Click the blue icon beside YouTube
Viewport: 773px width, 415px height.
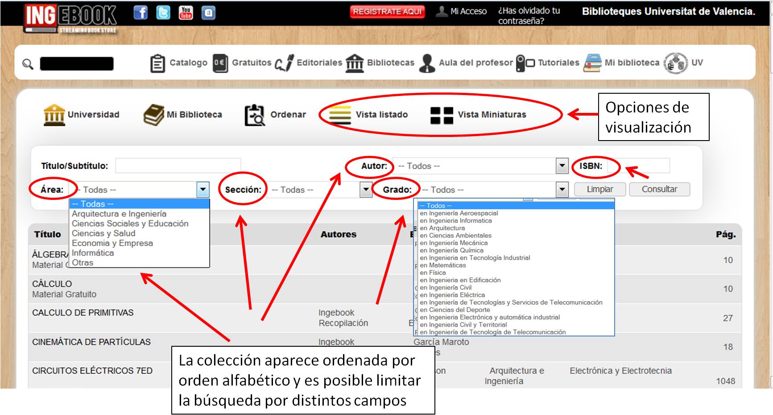[208, 12]
